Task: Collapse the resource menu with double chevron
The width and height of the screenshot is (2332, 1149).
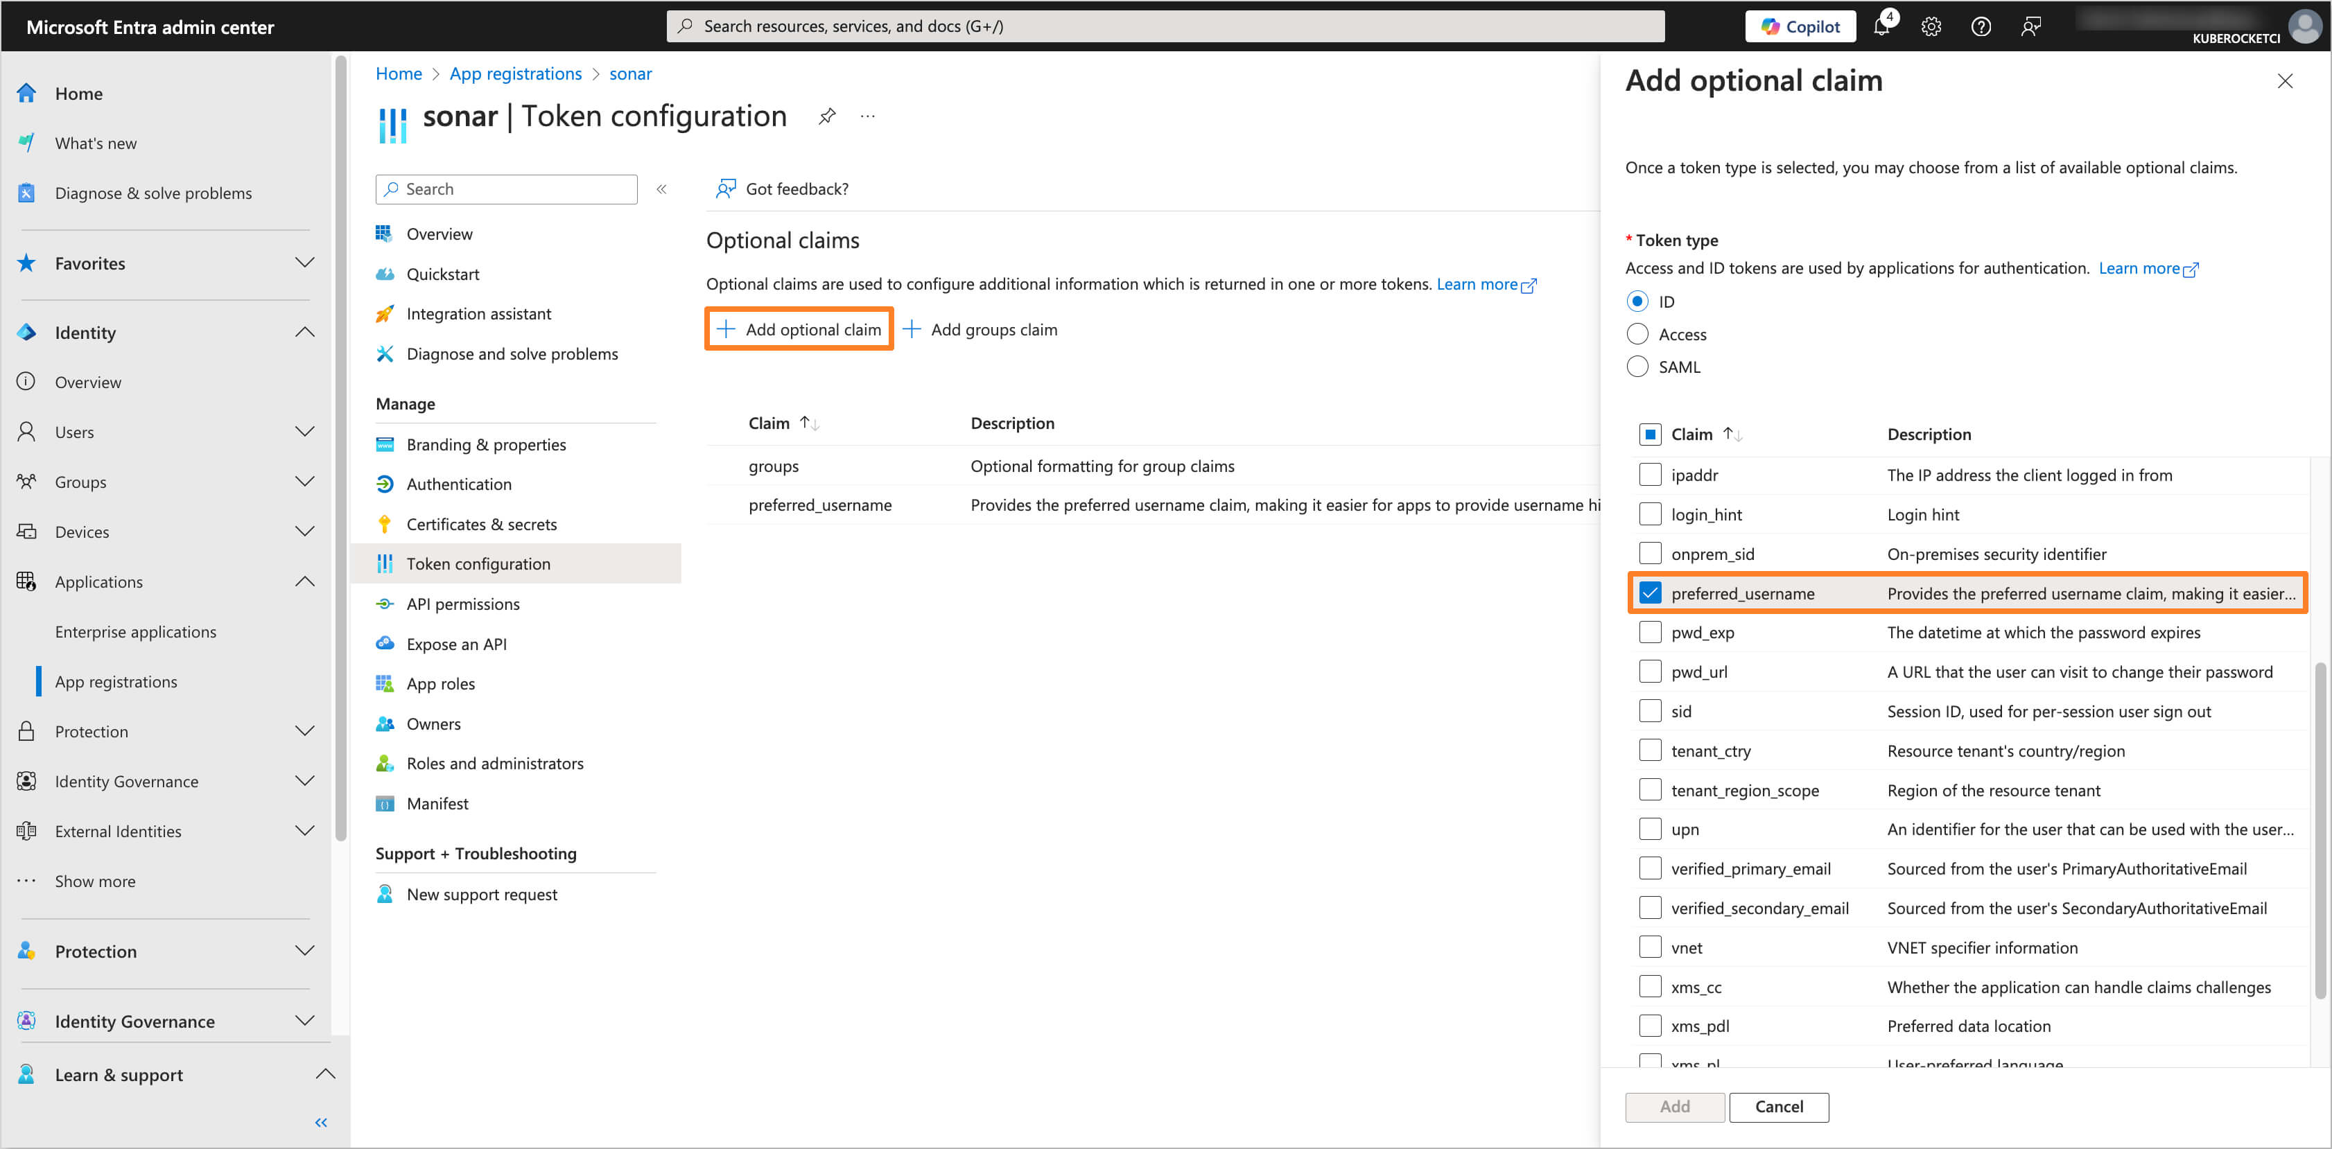Action: point(662,189)
